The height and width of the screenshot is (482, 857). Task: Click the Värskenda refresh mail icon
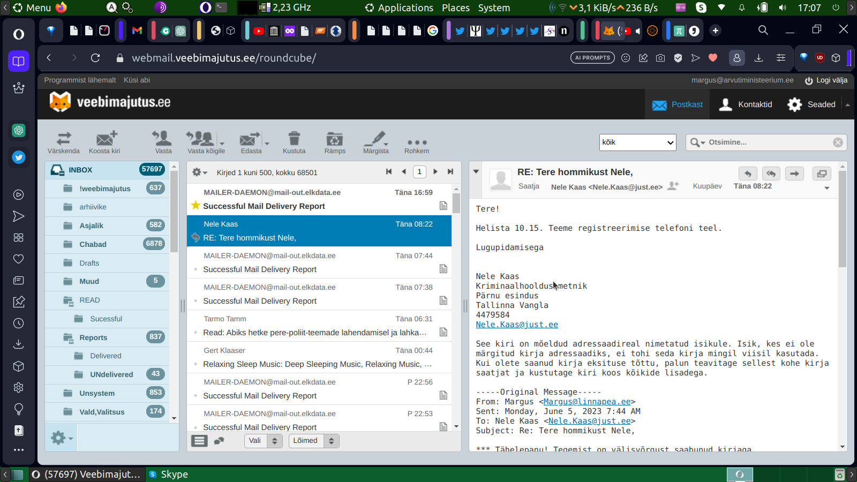(64, 139)
